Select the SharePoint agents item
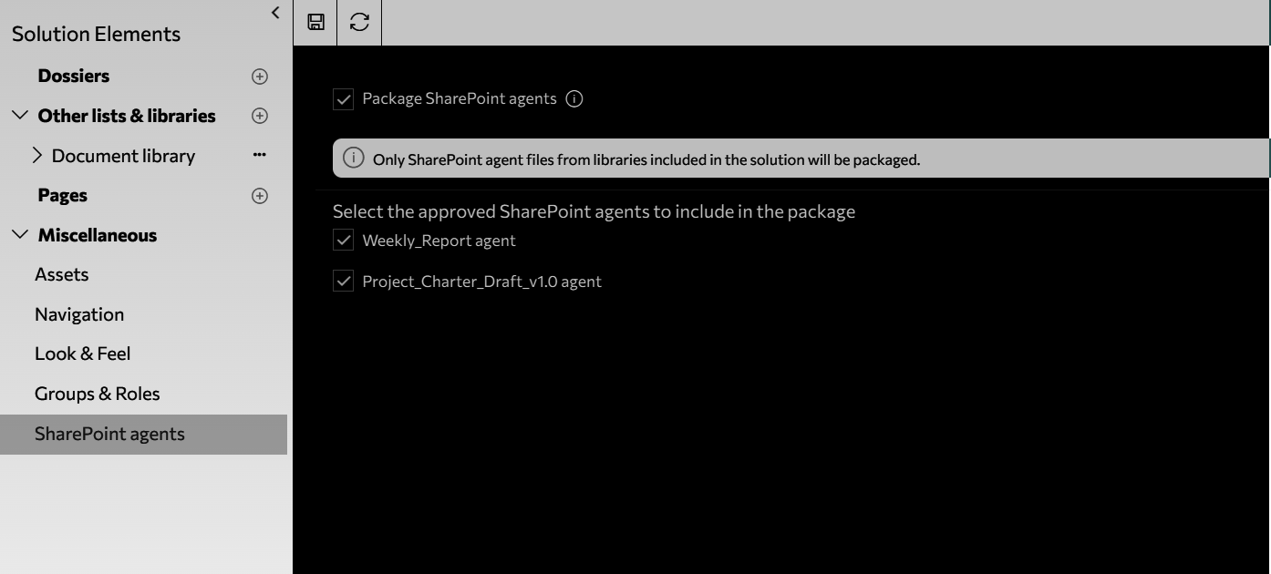This screenshot has width=1271, height=574. (x=143, y=434)
